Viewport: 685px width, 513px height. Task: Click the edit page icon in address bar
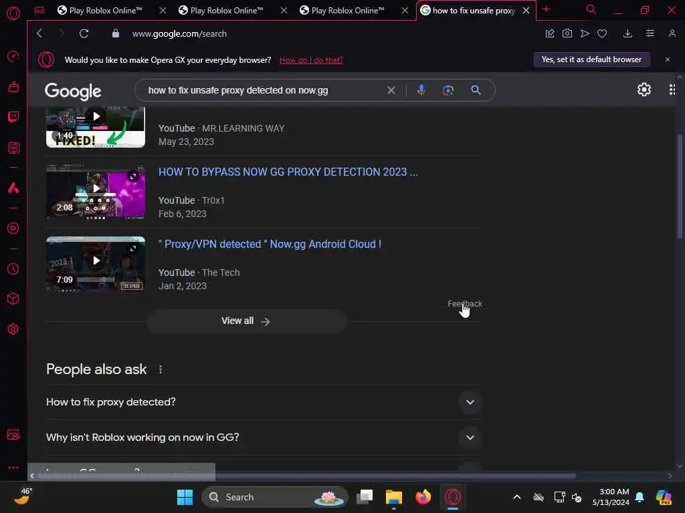click(x=550, y=33)
